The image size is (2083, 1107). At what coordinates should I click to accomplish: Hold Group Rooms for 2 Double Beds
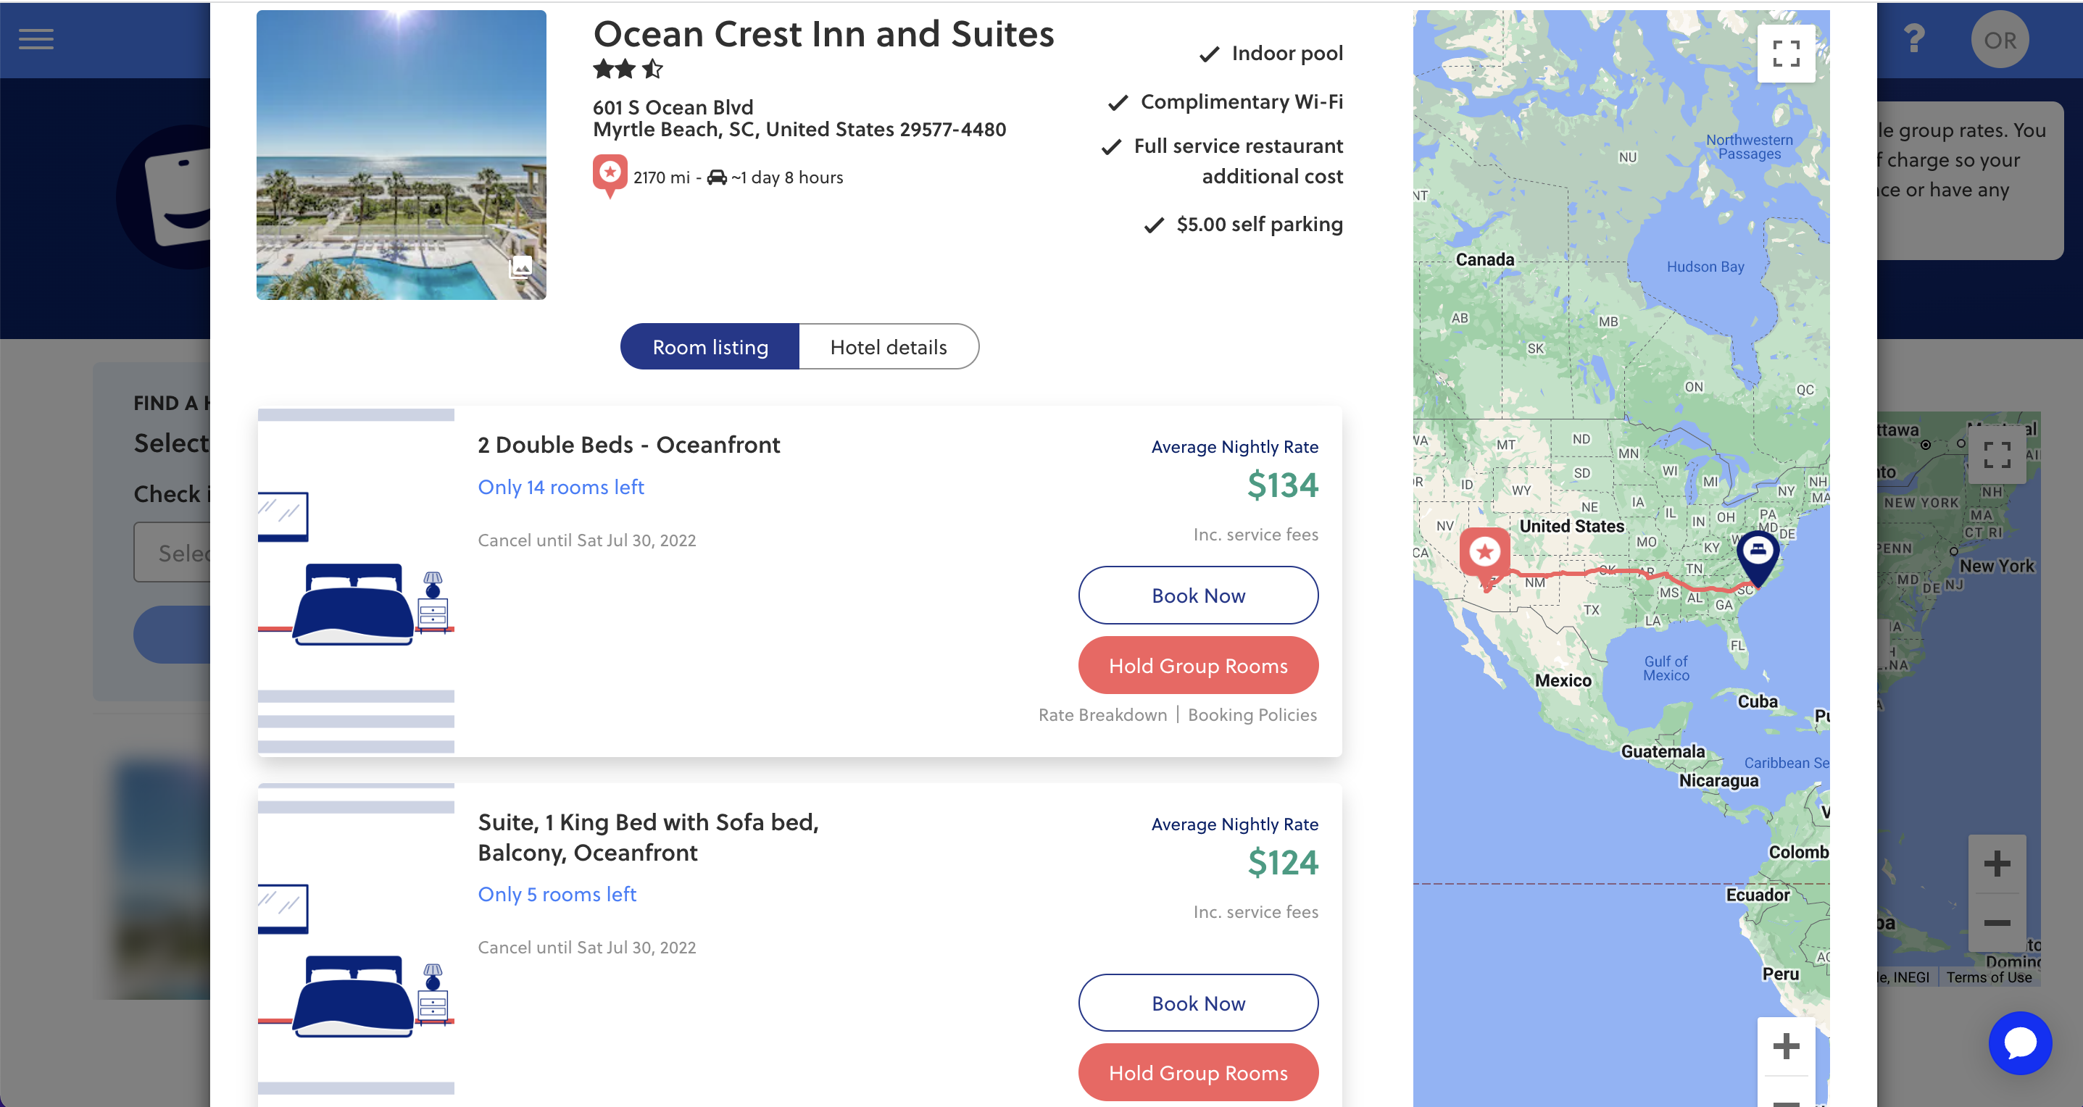(x=1197, y=666)
